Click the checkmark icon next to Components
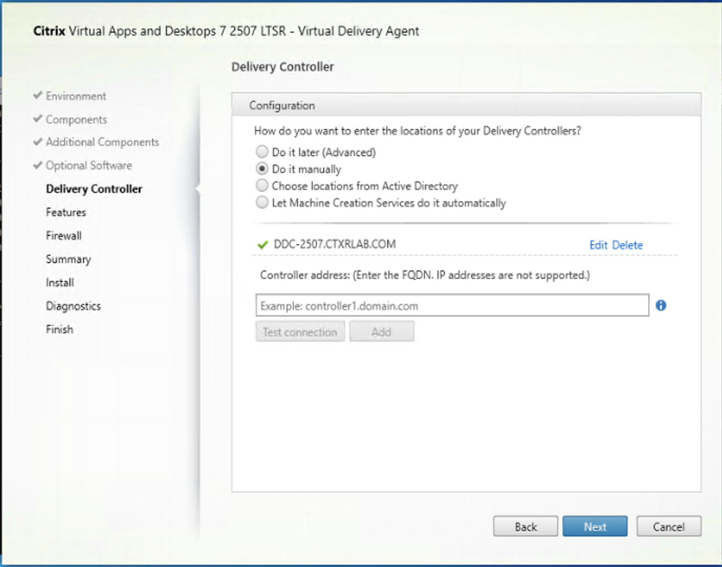Image resolution: width=722 pixels, height=567 pixels. pos(37,119)
